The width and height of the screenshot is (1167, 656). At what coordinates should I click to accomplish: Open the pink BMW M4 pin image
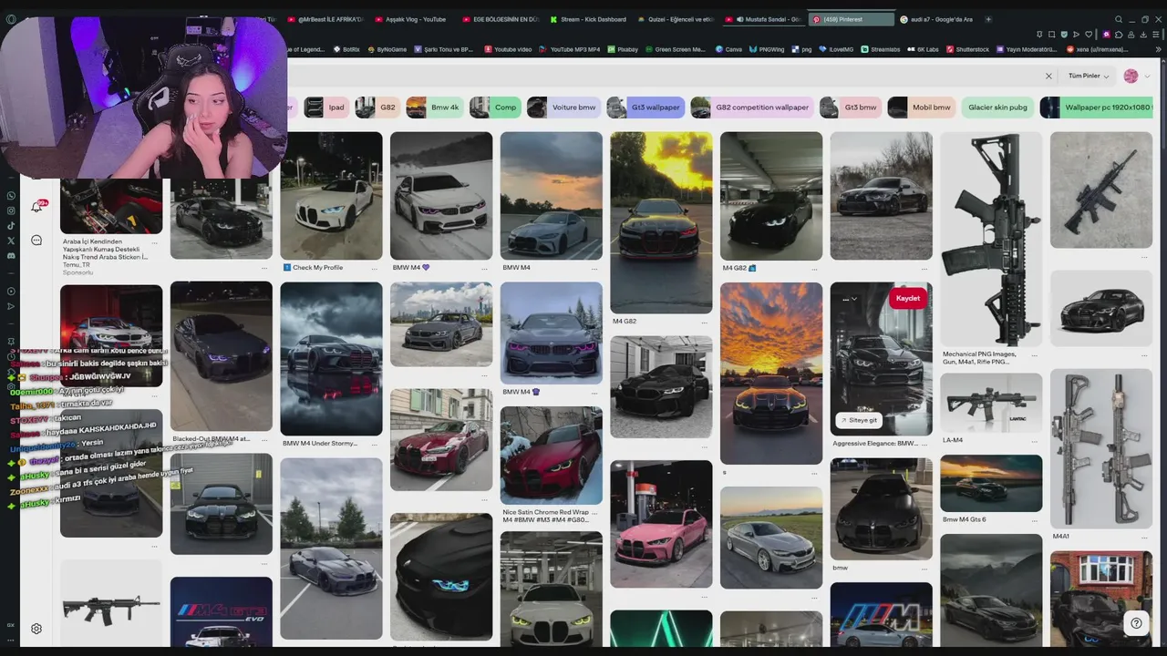(661, 524)
